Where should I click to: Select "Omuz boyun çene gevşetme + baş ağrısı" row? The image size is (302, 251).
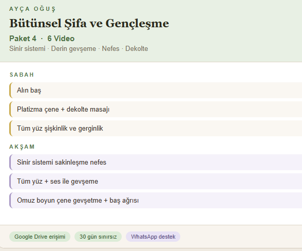[x=156, y=200]
